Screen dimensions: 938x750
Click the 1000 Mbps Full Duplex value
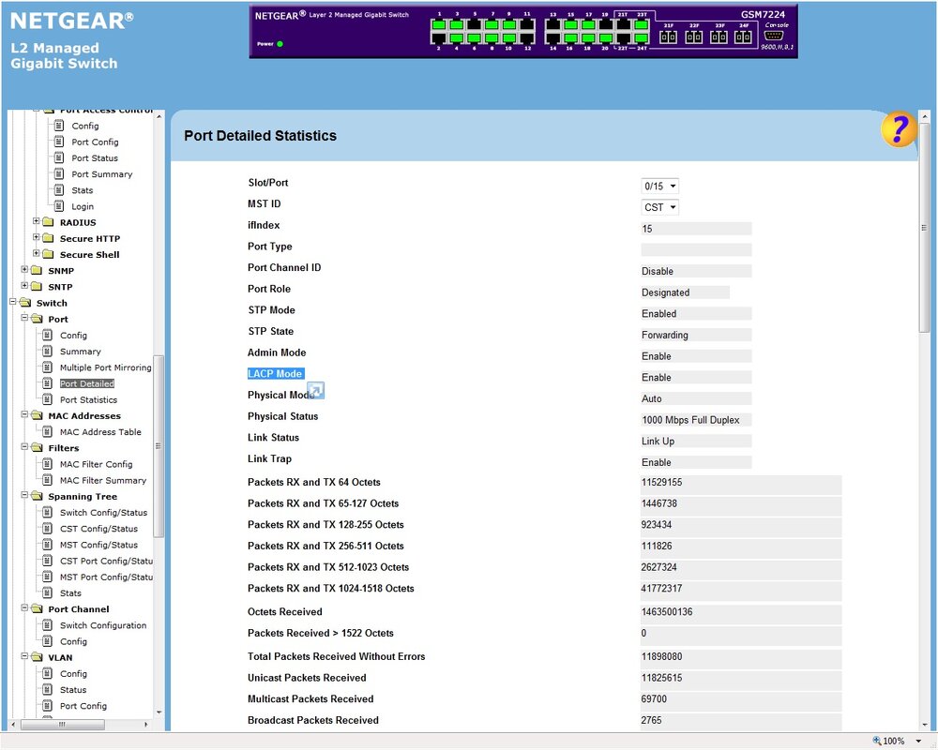pyautogui.click(x=696, y=420)
